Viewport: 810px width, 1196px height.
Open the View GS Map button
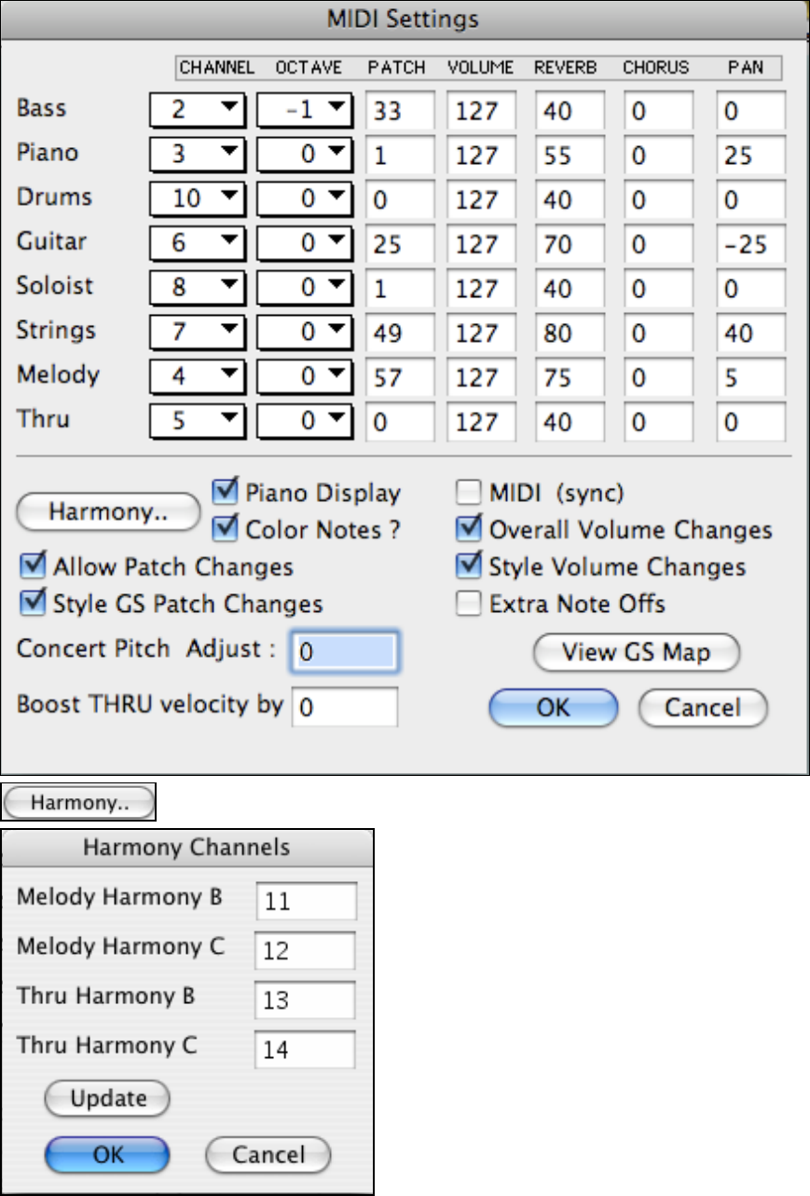(637, 652)
